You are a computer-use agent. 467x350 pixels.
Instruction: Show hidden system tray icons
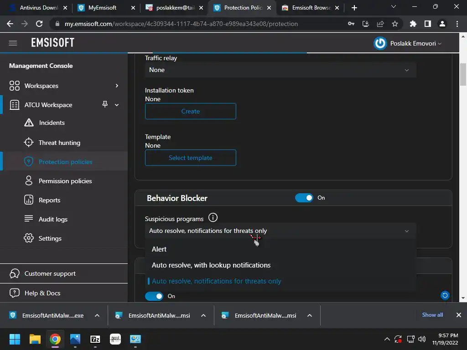click(387, 339)
